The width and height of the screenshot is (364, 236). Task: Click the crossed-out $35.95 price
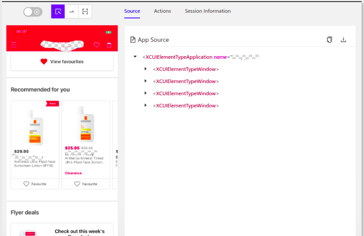coord(87,148)
